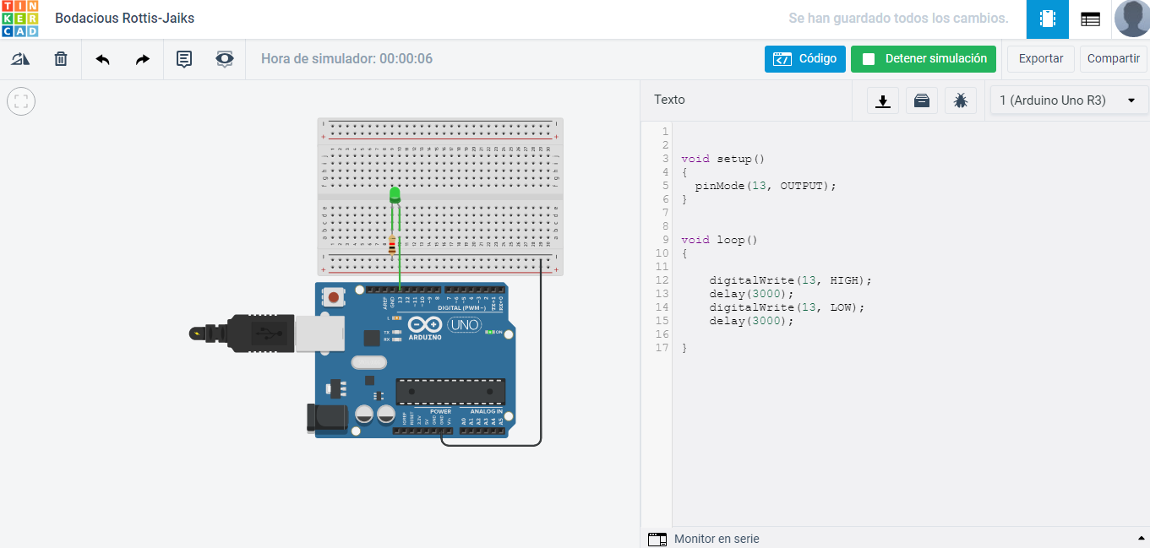Click the saved changes status message

898,18
